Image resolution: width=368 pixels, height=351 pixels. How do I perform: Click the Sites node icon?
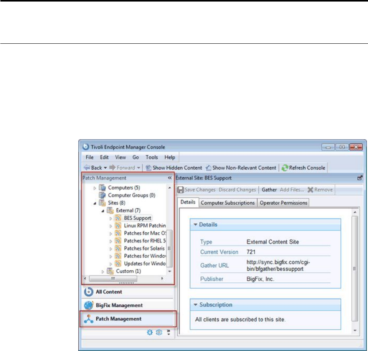point(102,203)
